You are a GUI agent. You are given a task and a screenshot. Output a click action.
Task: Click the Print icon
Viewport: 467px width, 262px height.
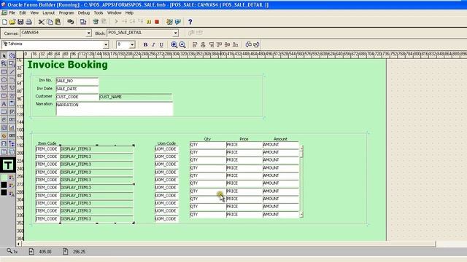coord(28,22)
